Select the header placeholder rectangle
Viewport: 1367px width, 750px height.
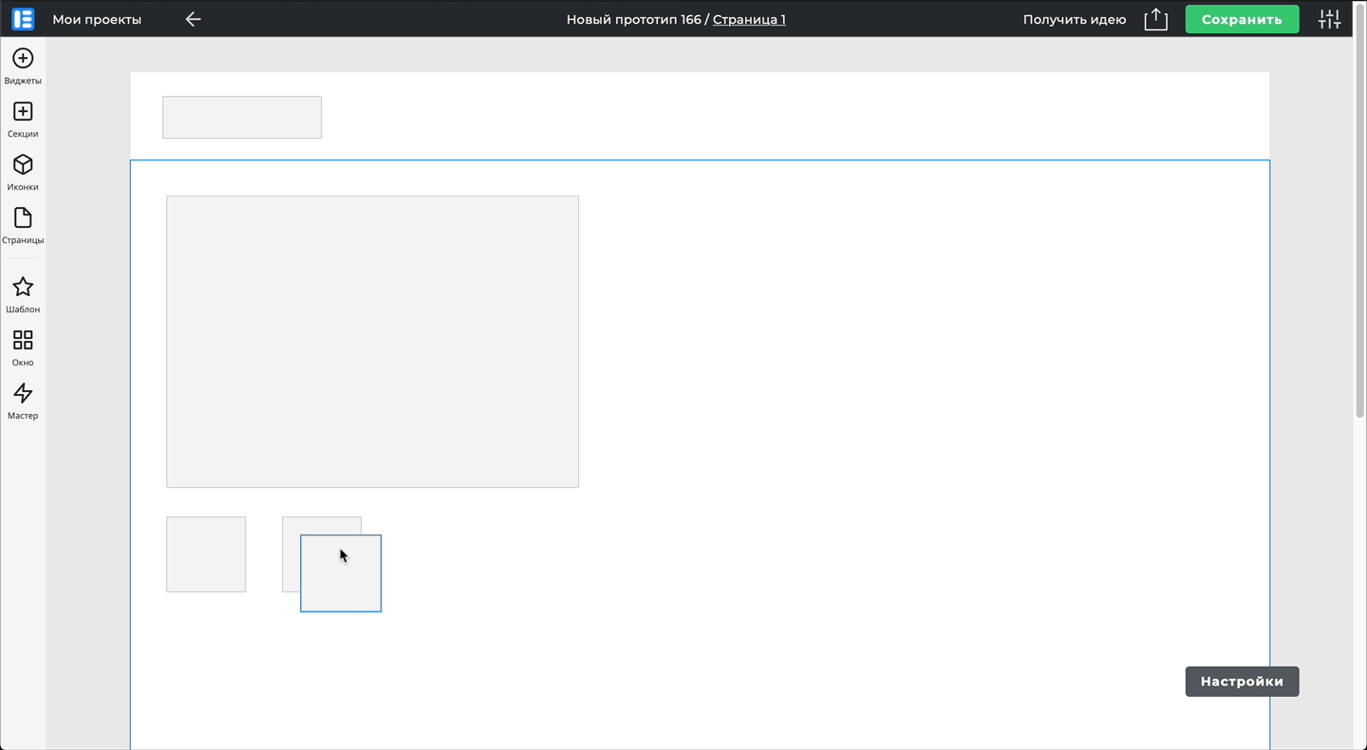tap(242, 117)
